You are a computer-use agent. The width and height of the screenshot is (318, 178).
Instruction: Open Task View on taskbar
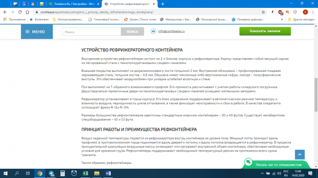click(x=28, y=173)
